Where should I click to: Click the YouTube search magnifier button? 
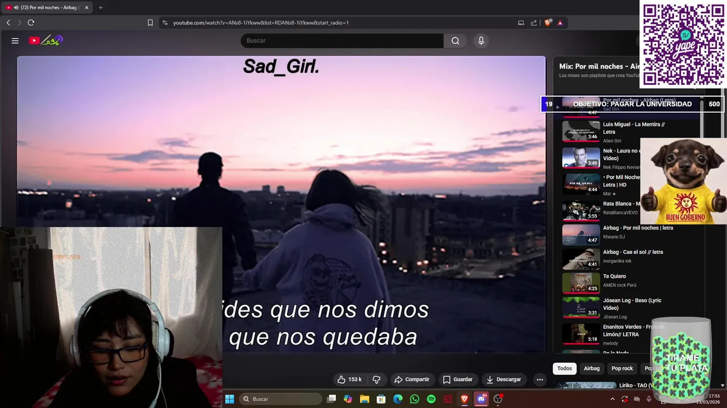455,41
